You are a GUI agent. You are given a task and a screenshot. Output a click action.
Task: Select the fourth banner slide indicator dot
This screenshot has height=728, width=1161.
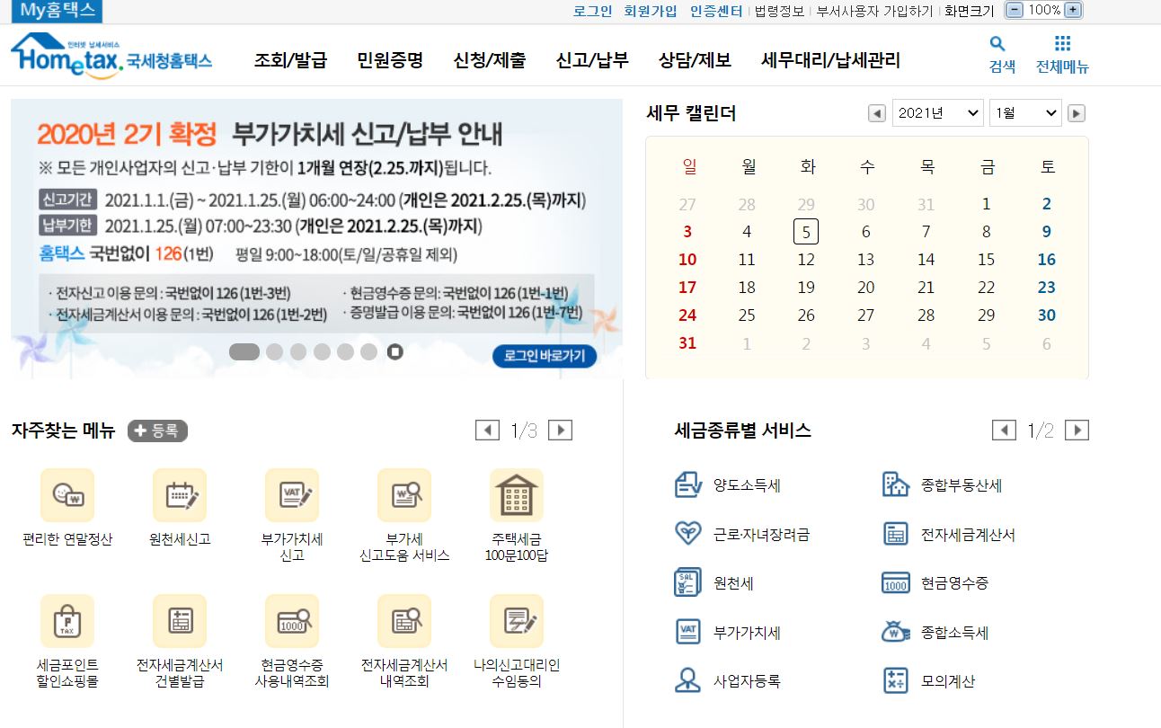point(322,351)
